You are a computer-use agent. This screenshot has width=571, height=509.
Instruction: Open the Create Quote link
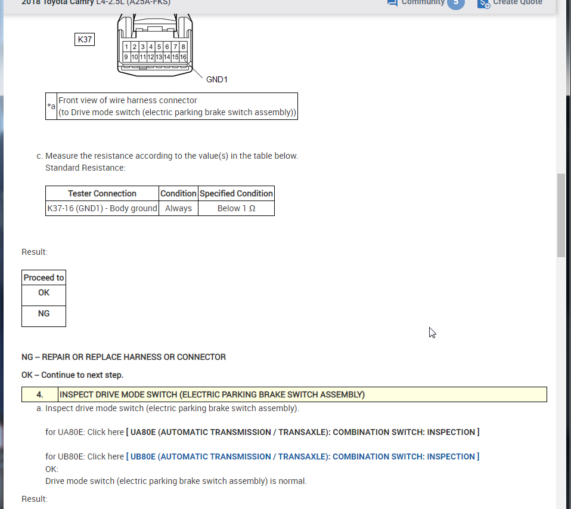pos(517,2)
